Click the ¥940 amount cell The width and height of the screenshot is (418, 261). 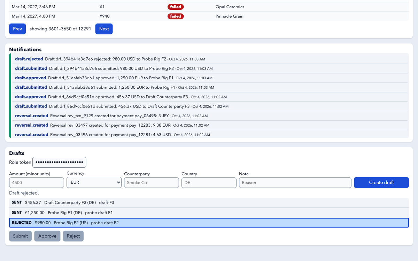[104, 16]
